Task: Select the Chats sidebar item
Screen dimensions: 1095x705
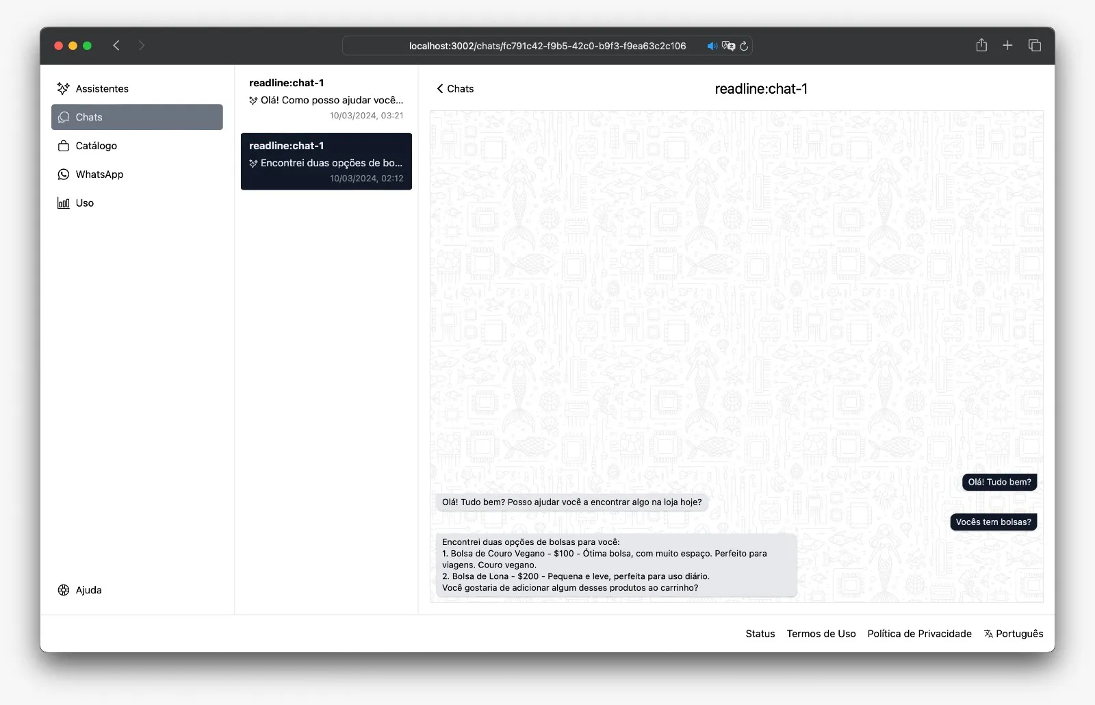Action: pyautogui.click(x=137, y=117)
